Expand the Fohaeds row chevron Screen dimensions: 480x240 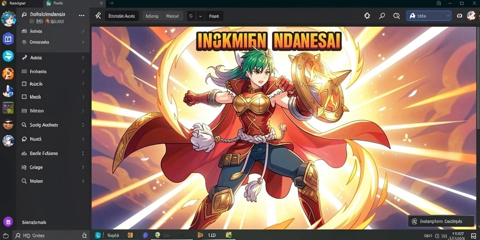coord(83,71)
